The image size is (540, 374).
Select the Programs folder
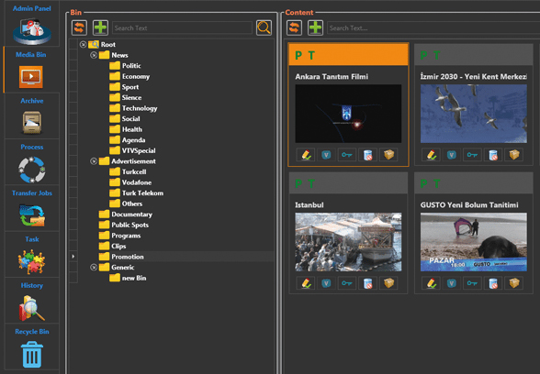[x=119, y=236]
